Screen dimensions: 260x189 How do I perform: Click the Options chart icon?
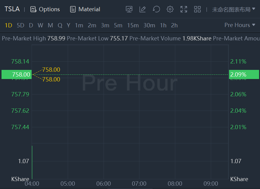[x=33, y=9]
